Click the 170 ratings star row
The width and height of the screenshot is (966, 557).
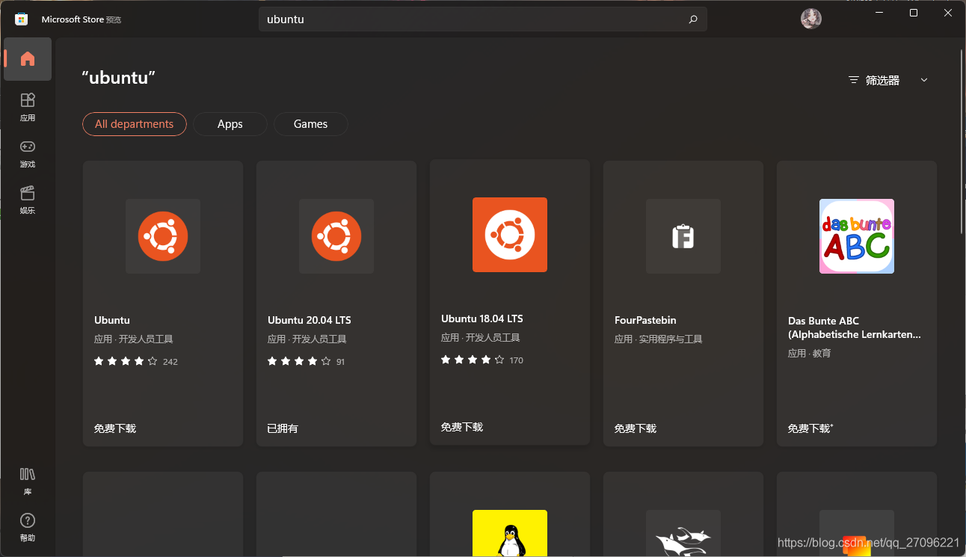(x=482, y=360)
